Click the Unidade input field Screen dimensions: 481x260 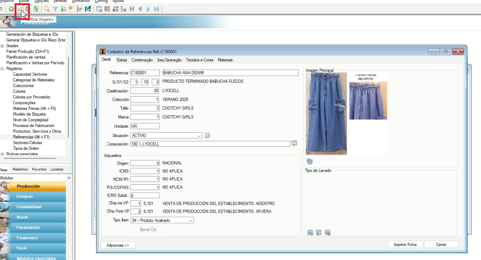pos(145,126)
